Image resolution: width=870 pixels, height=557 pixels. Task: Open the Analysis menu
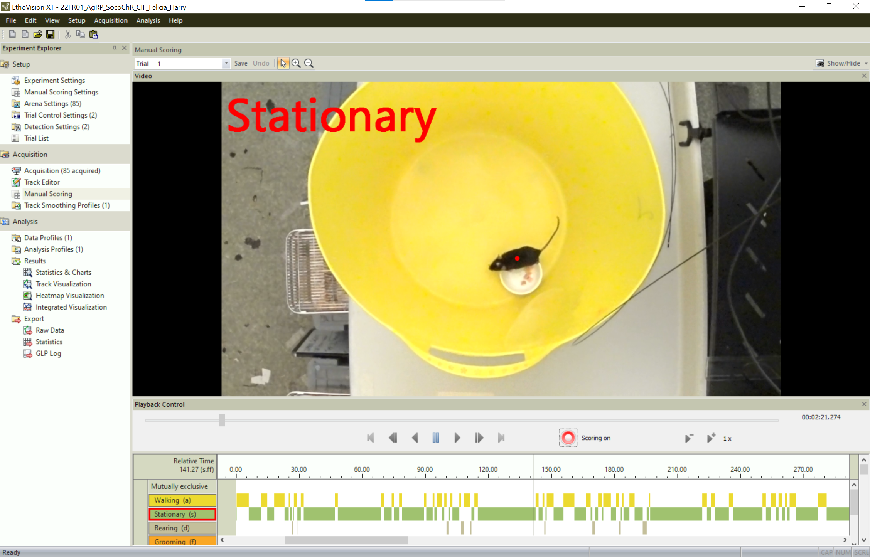148,20
